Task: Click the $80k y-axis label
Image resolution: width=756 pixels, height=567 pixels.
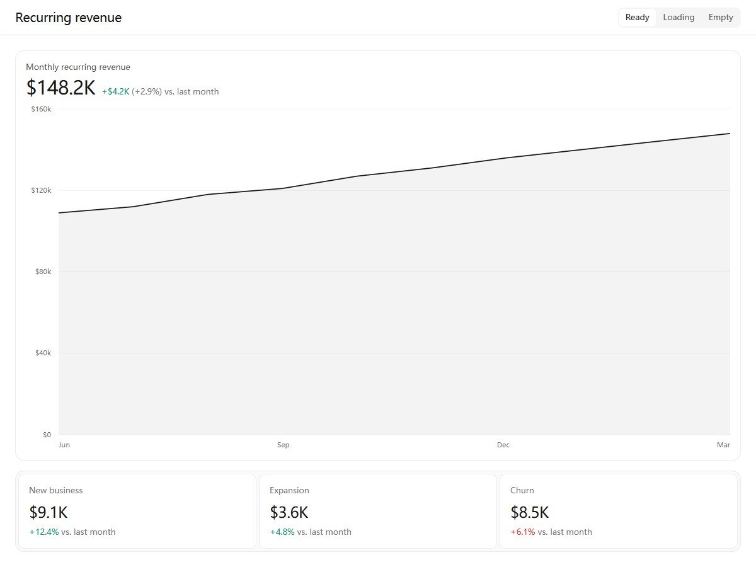Action: click(x=43, y=272)
